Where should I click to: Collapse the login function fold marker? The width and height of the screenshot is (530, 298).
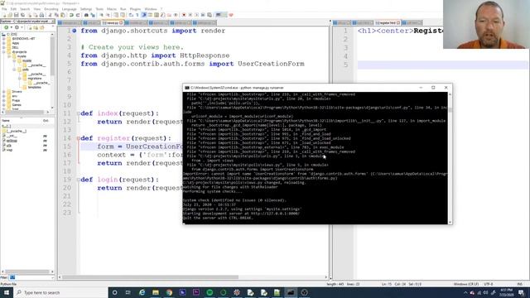tap(78, 180)
